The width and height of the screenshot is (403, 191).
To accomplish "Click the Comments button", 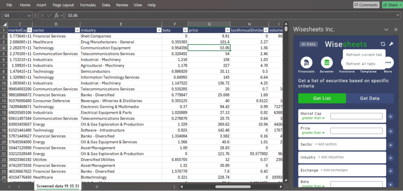I will point(366,5).
